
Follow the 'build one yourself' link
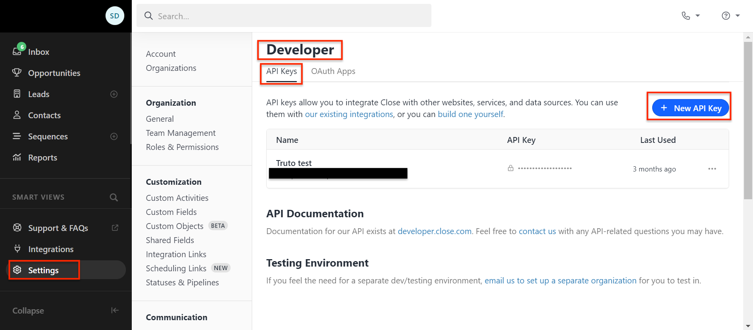(x=470, y=114)
